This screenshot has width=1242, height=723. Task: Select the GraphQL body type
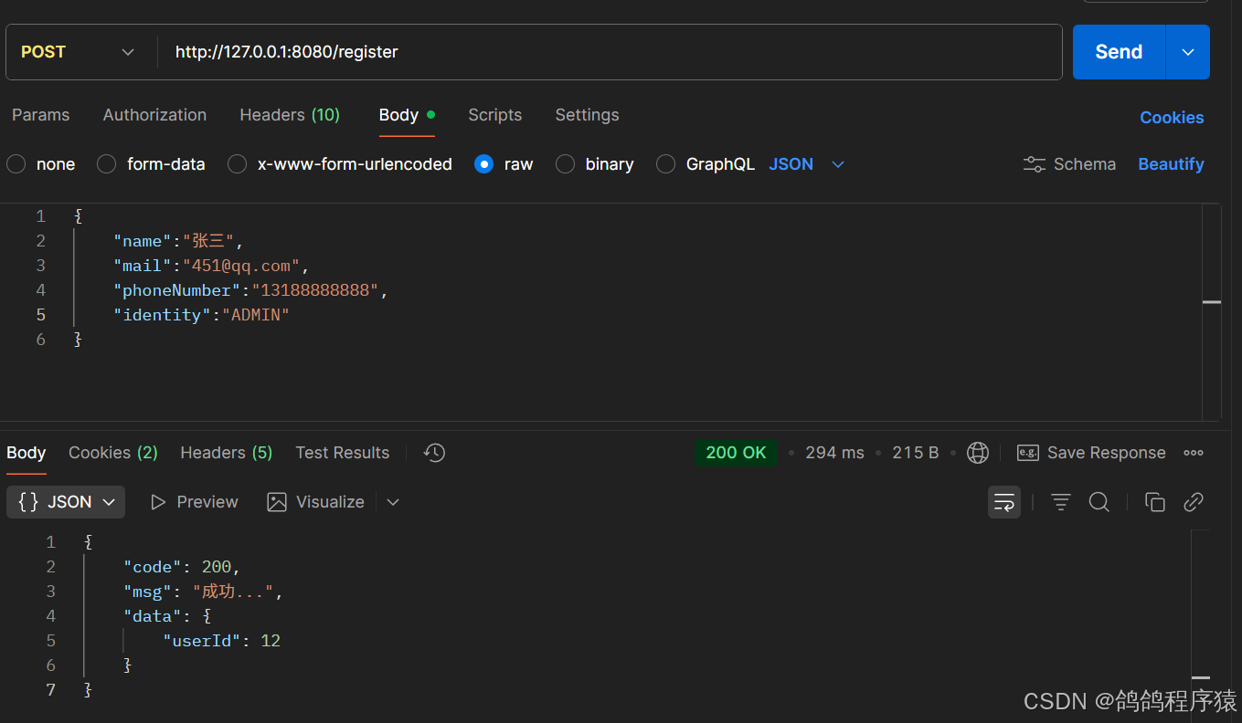pyautogui.click(x=706, y=164)
